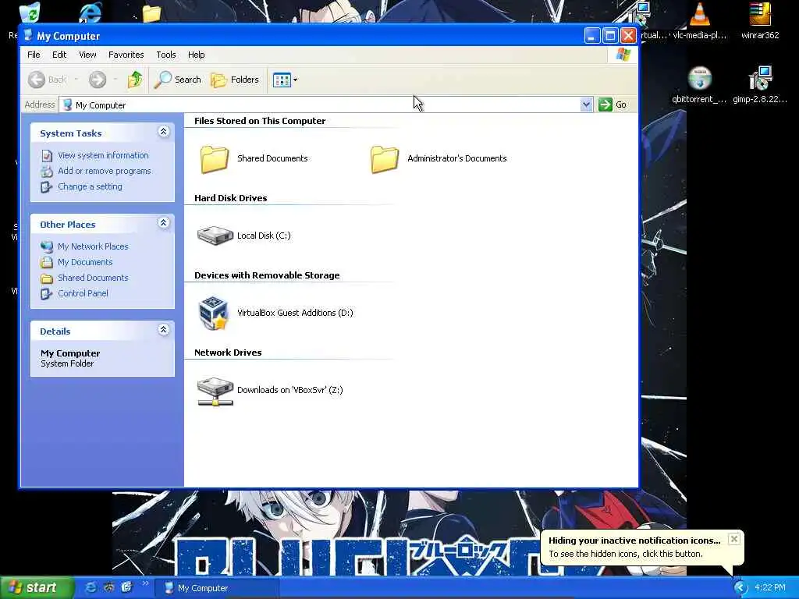Open Control Panel link
Viewport: 799px width, 599px height.
pos(83,293)
